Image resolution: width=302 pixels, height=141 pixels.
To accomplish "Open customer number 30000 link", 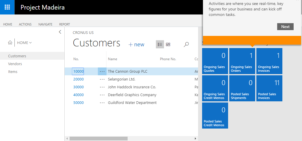I will tap(78, 87).
